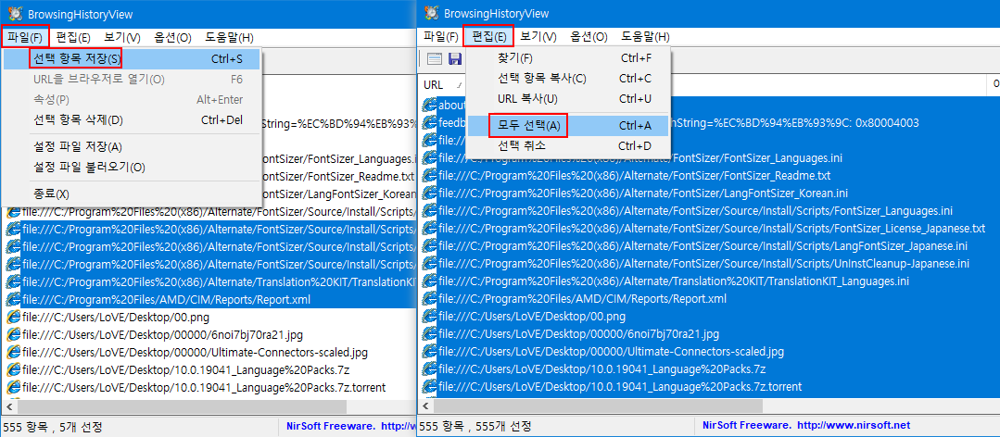Select Scripts/FontSizer_Languages.ini row in right window
This screenshot has width=1000, height=437.
tap(696, 211)
